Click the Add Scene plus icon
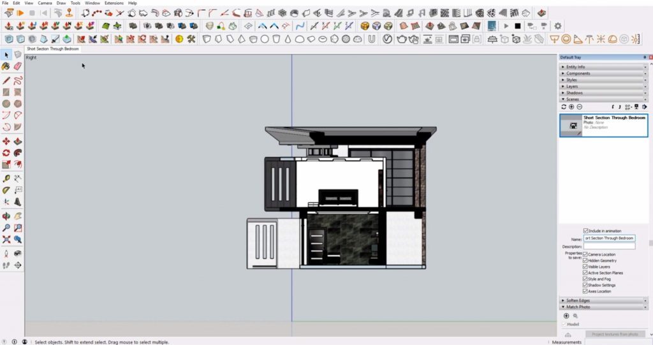This screenshot has width=653, height=345. [571, 107]
